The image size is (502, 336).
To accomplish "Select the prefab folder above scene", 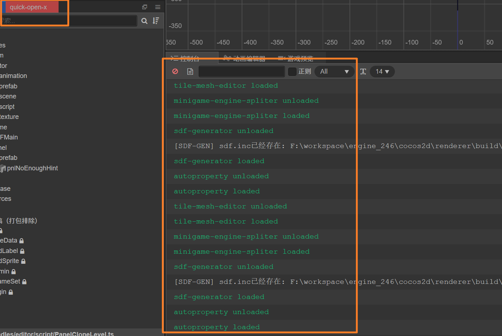I will (x=9, y=86).
